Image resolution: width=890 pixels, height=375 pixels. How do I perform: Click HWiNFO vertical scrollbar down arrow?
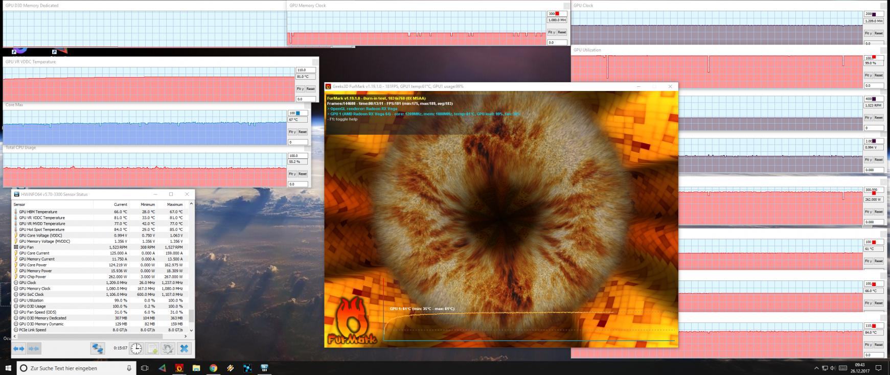192,331
